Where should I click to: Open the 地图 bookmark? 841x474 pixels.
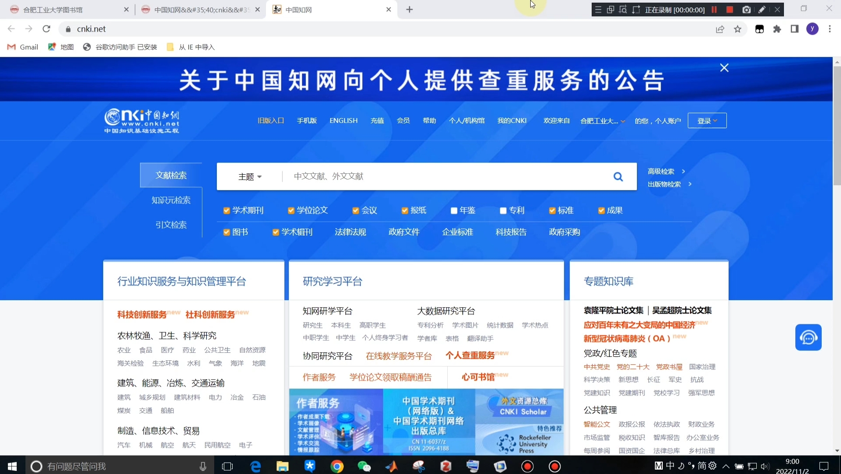[61, 47]
